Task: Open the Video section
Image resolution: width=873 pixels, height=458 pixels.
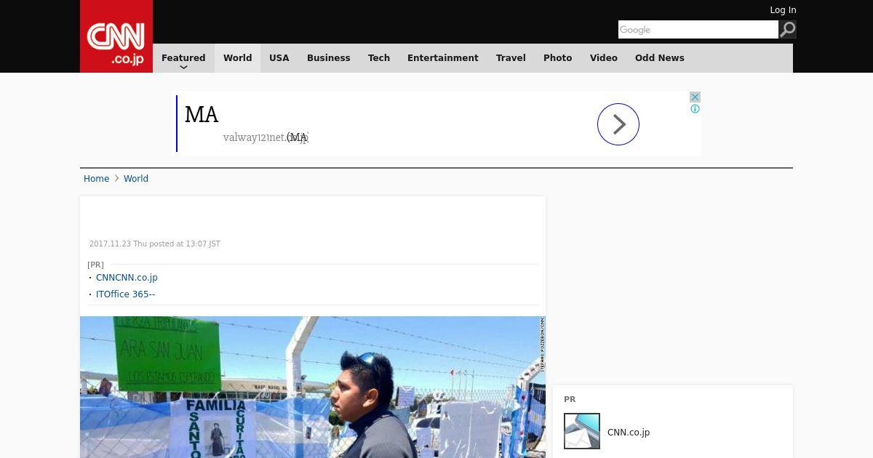Action: [604, 58]
